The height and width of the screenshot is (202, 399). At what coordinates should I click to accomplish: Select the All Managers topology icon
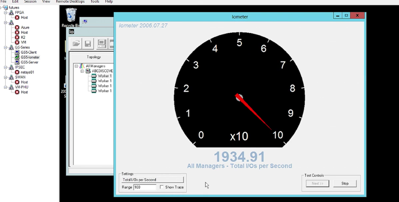pos(82,66)
